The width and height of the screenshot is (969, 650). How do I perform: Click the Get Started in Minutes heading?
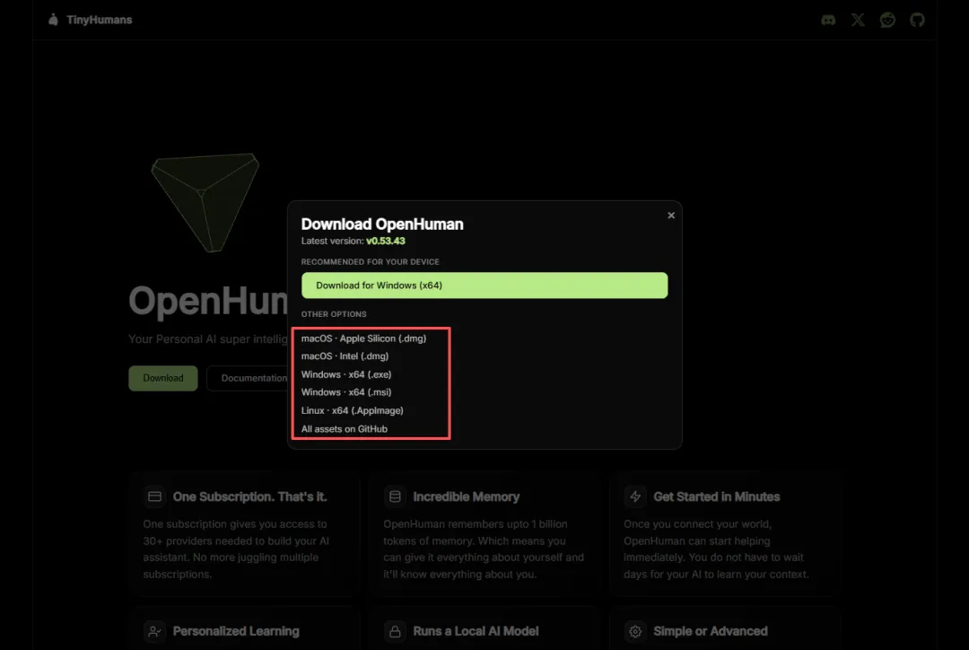pos(716,496)
